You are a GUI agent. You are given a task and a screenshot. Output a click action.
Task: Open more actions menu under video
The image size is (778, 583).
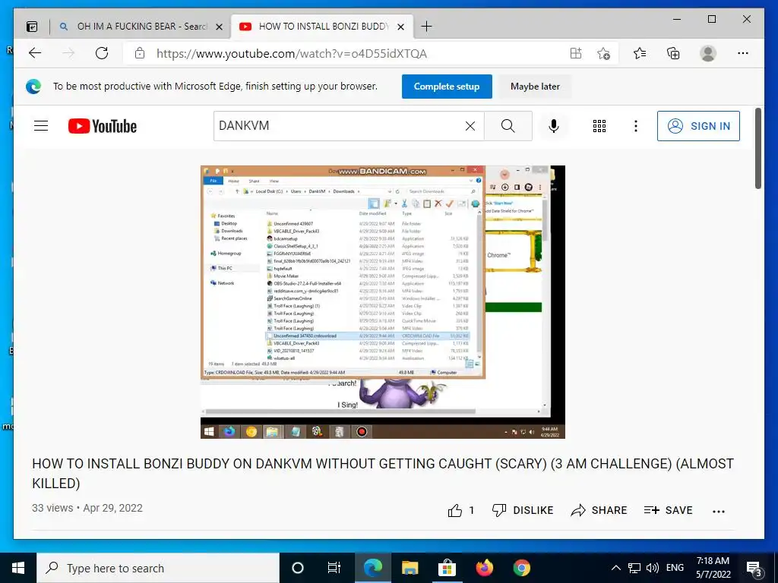tap(719, 511)
